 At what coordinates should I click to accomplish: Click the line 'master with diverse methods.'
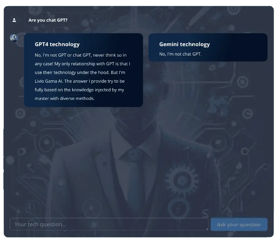[x=65, y=98]
